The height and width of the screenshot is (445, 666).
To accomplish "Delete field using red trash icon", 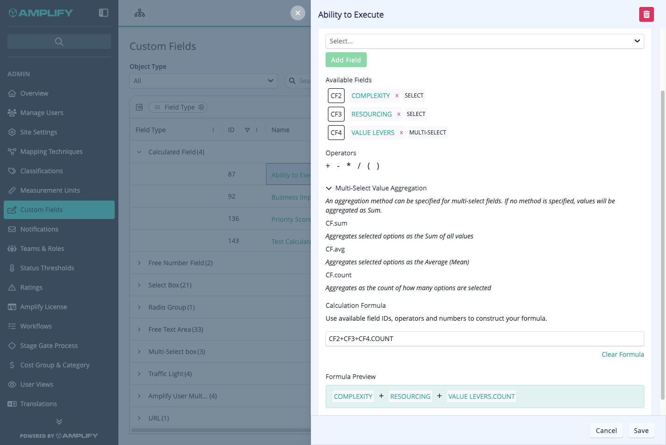I will [x=647, y=15].
